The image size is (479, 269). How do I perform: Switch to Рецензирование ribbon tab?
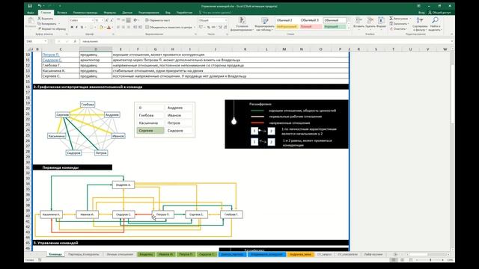pyautogui.click(x=149, y=13)
